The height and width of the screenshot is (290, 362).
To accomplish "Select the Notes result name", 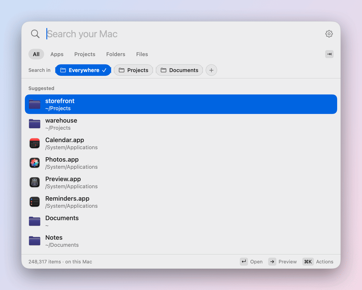I will click(x=54, y=238).
